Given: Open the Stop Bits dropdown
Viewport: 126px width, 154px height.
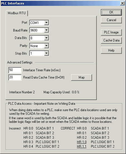Looking at the screenshot, I should [46, 53].
